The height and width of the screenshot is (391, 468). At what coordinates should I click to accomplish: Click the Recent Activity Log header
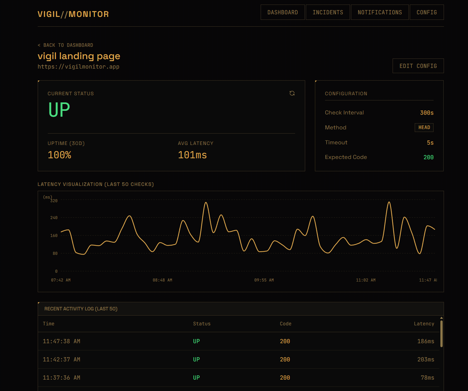click(x=81, y=309)
